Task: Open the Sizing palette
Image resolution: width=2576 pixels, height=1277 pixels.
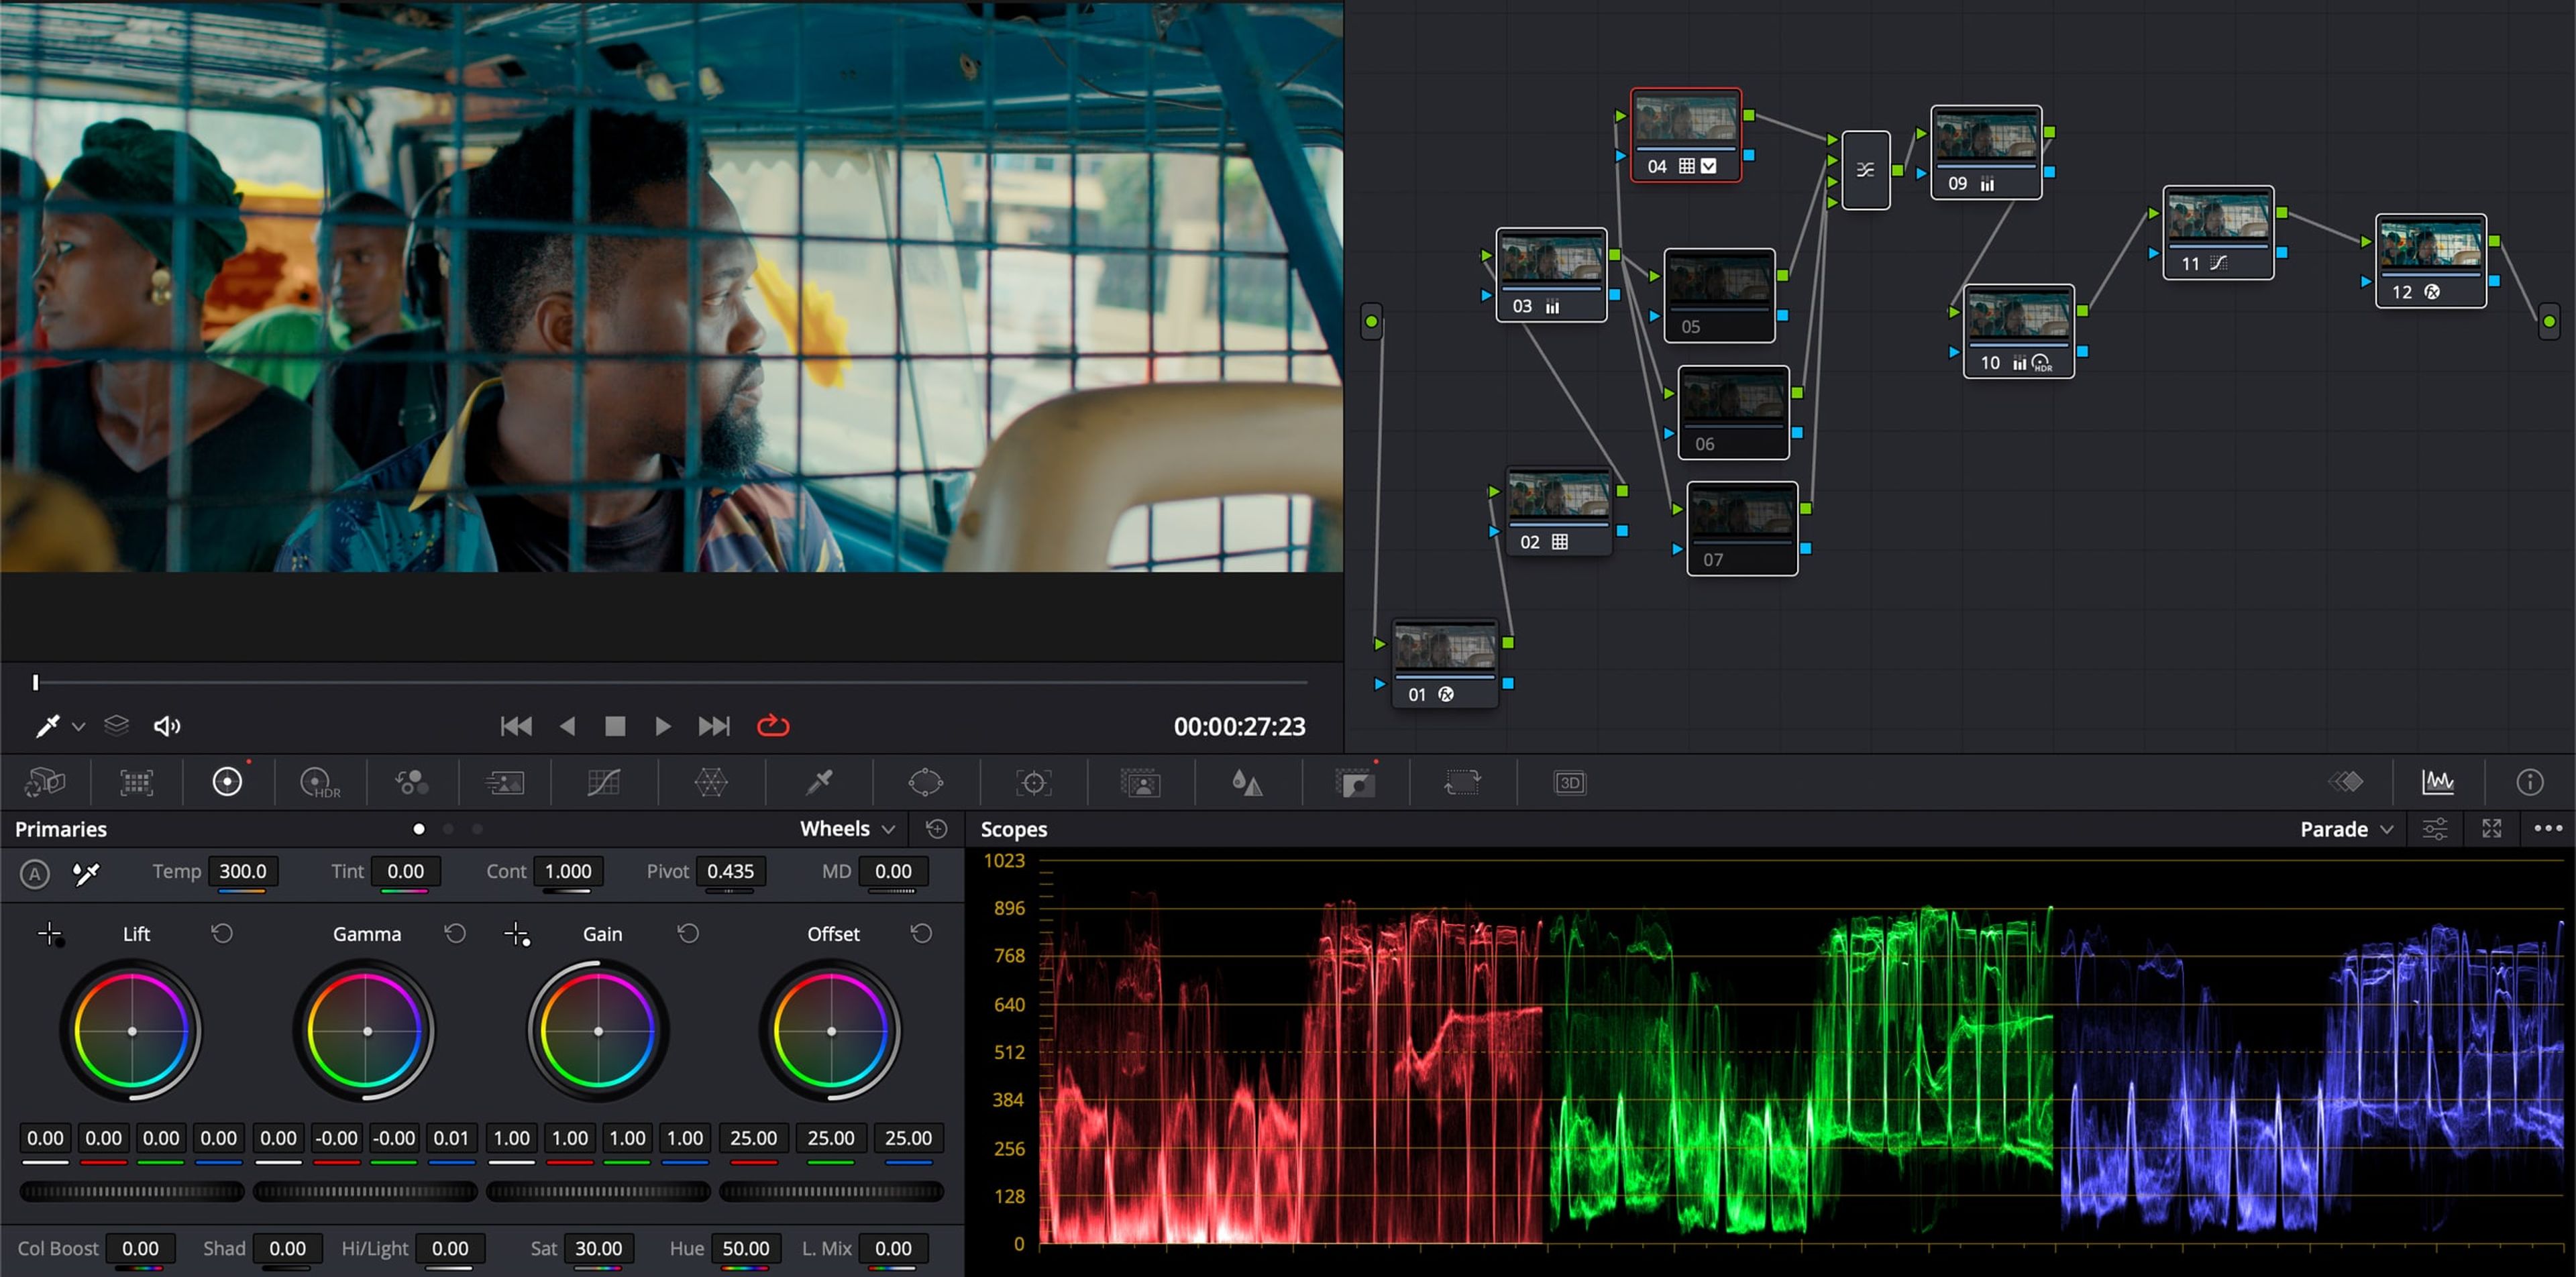Action: pos(1462,782)
